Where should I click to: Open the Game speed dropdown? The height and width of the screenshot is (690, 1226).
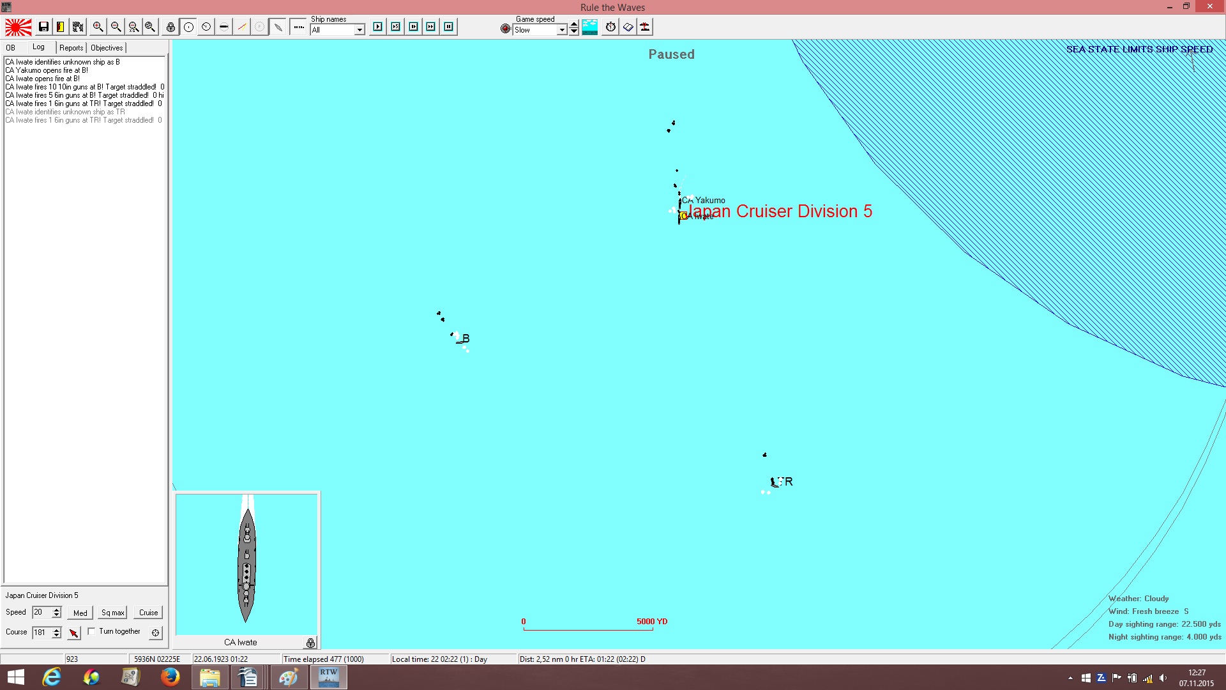[562, 30]
